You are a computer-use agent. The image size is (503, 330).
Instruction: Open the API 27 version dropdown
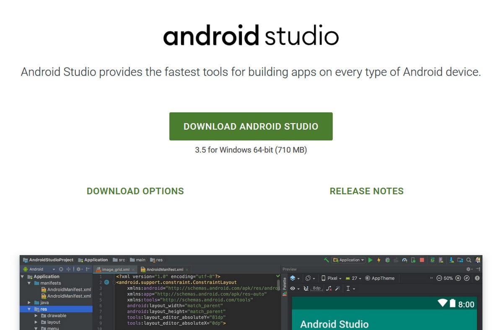(353, 278)
